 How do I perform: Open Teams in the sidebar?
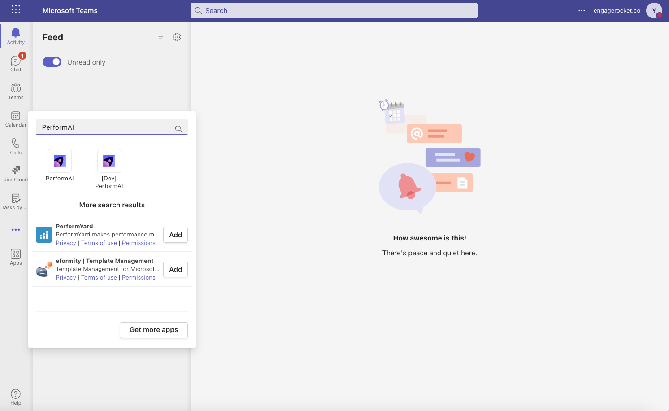tap(16, 91)
